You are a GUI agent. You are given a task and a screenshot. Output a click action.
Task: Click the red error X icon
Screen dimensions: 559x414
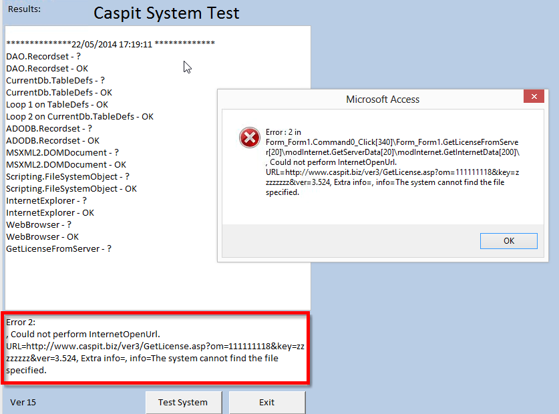tap(250, 138)
